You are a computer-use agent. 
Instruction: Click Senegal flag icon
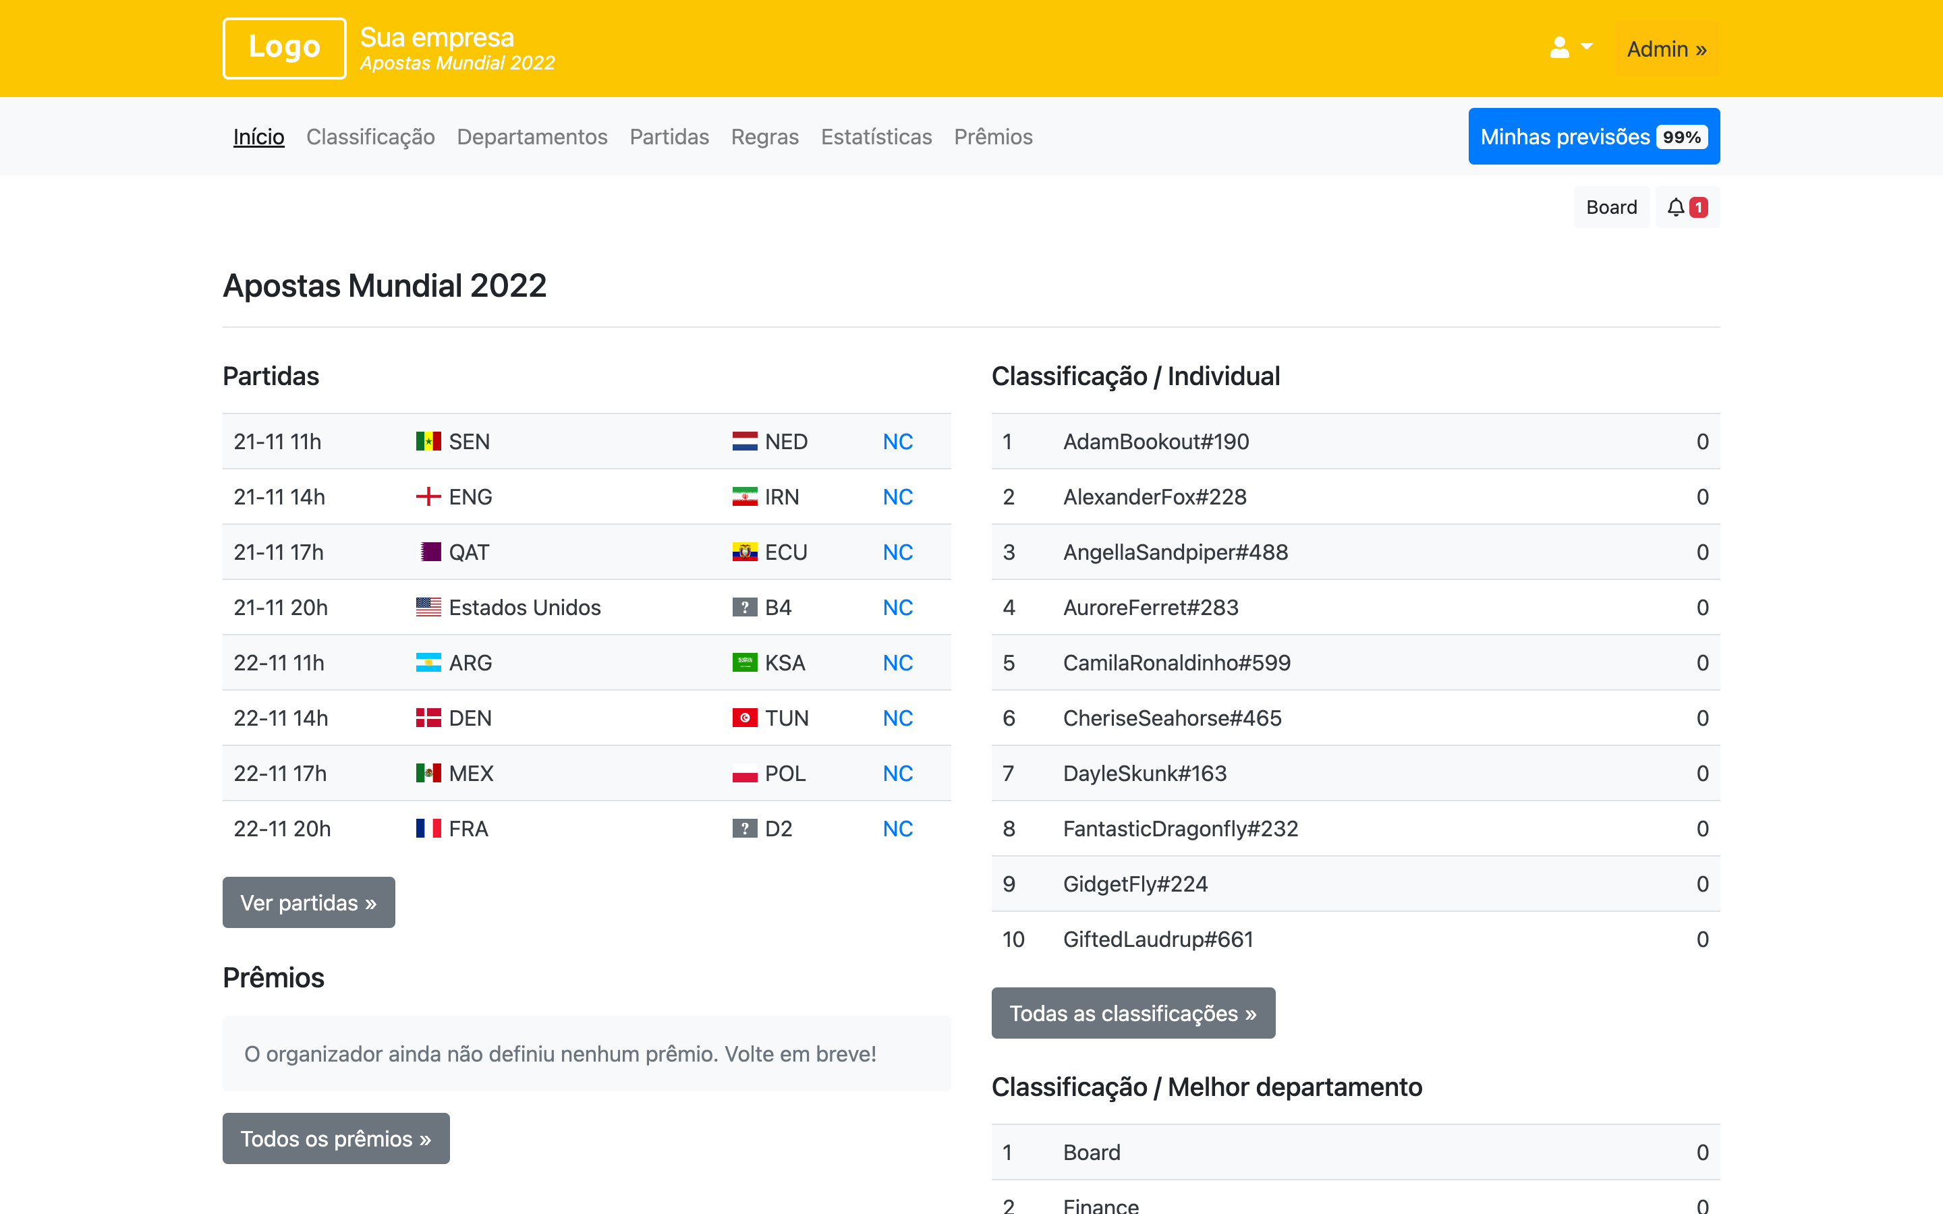[429, 442]
